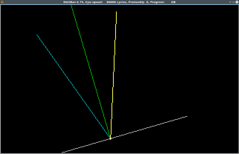The width and height of the screenshot is (239, 154).
Task: Click the middle of the cyan line
Action: 73,86
